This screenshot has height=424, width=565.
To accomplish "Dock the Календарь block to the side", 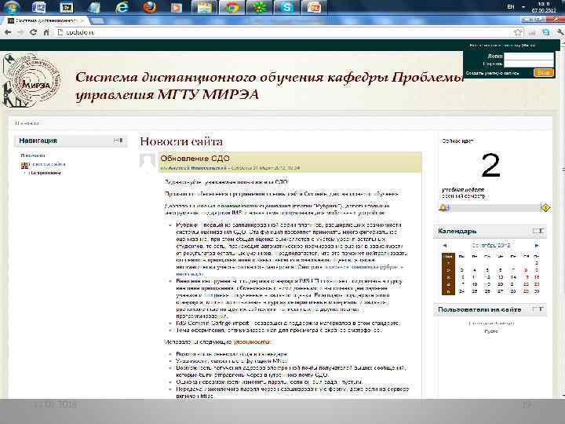I will coord(541,231).
